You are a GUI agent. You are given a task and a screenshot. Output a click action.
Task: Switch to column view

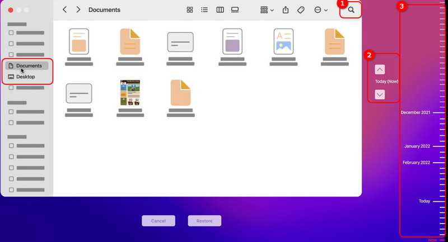(220, 10)
